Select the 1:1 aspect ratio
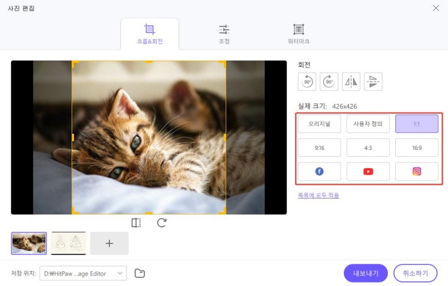Screen dimensions: 448x286 click(416, 124)
